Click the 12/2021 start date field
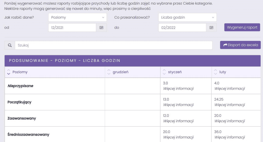Viewport: 263px width, 142px height. [x=72, y=28]
